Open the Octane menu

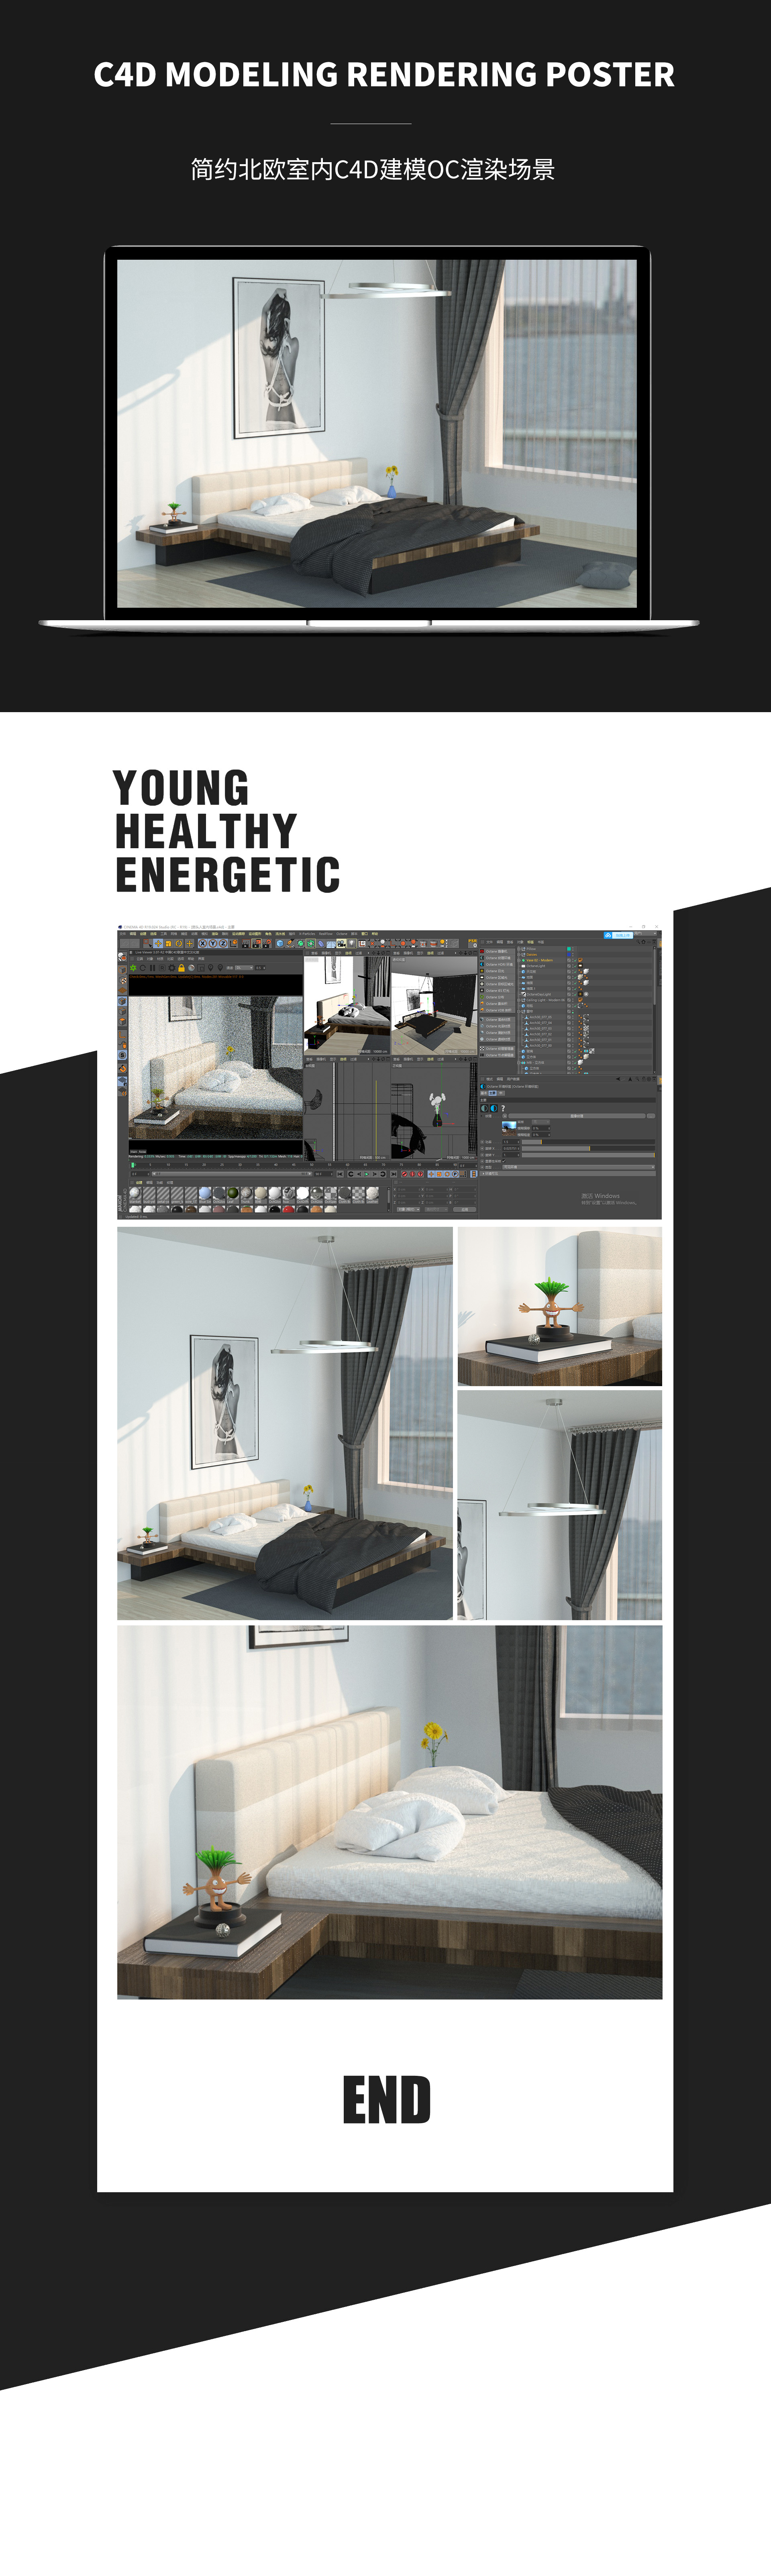(342, 934)
